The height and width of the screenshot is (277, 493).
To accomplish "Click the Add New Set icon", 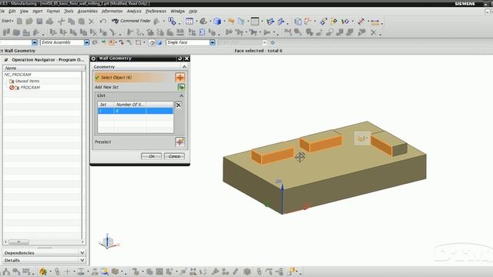I will point(181,87).
